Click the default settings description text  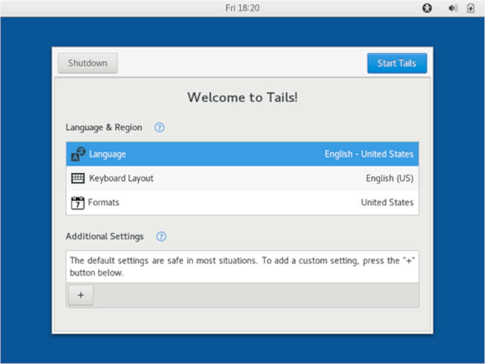click(x=242, y=266)
